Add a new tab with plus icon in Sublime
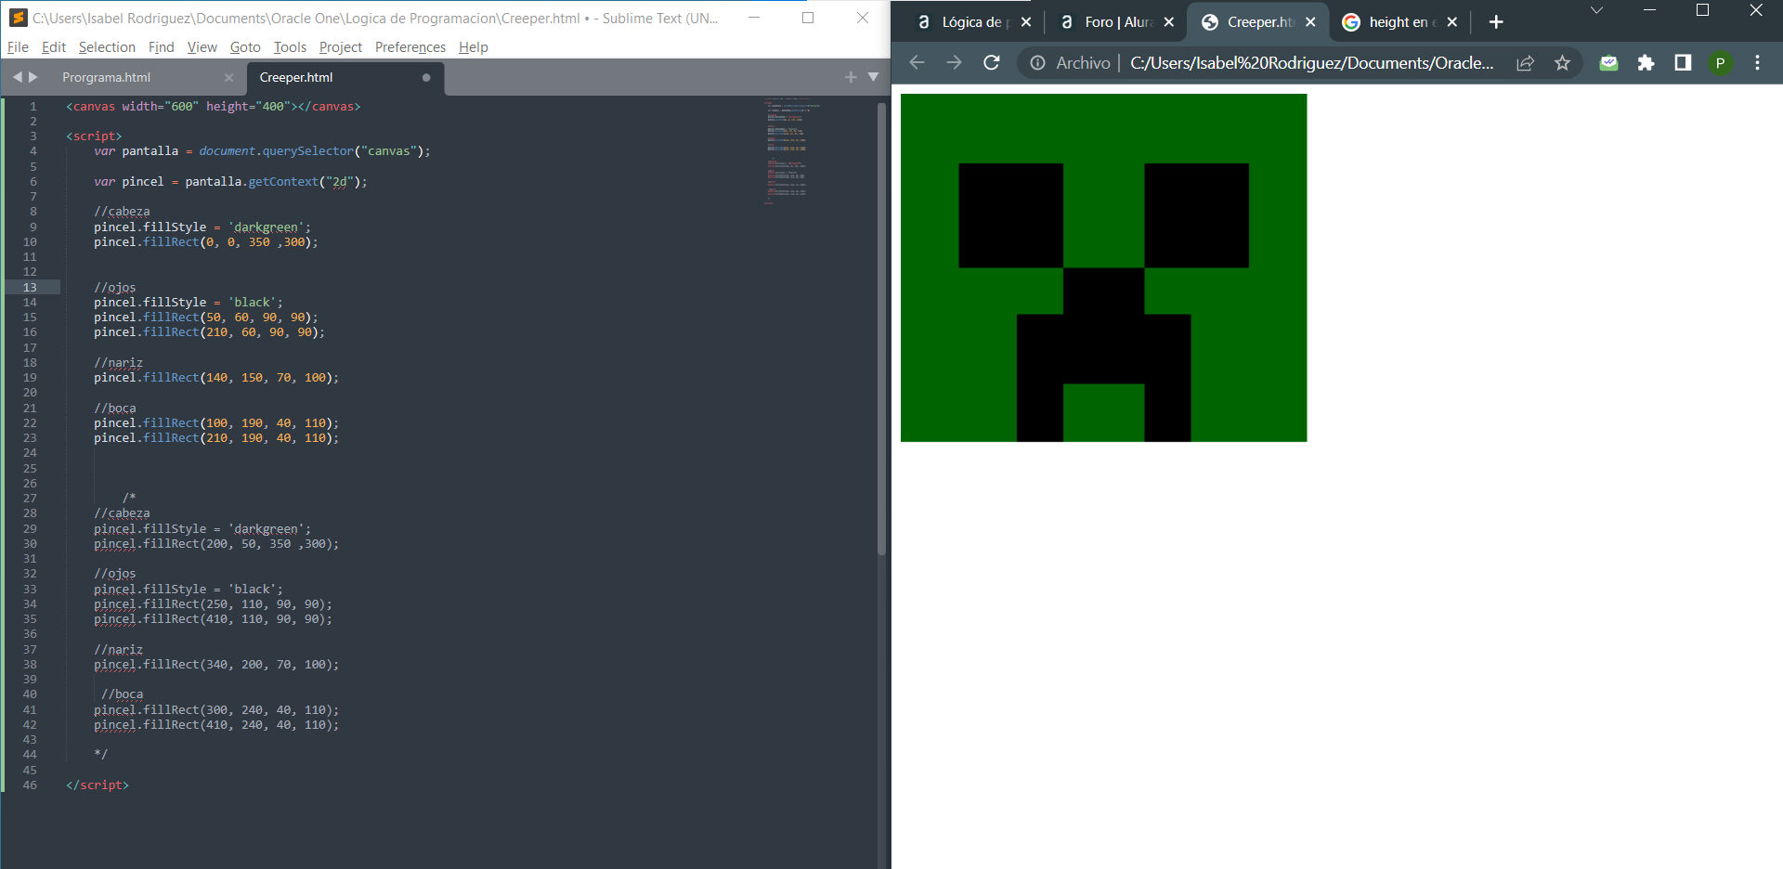Screen dimensions: 1783x869 click(851, 77)
